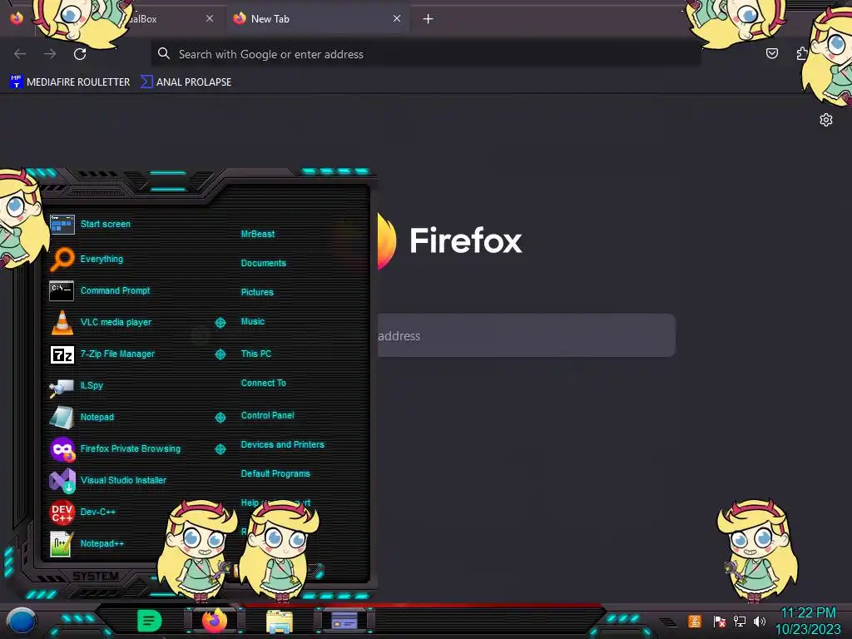This screenshot has height=639, width=852.
Task: Open ANAL PROLAPSE bookmark
Action: point(186,82)
